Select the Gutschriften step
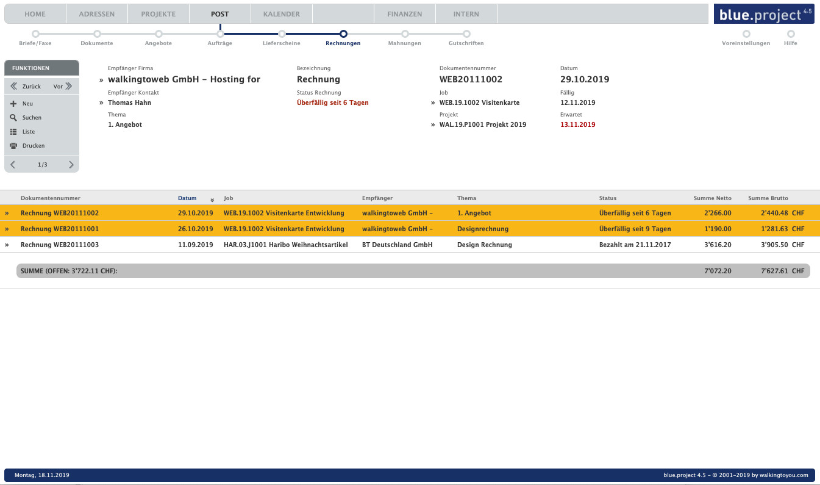Screen dimensions: 820x485 pyautogui.click(x=466, y=35)
